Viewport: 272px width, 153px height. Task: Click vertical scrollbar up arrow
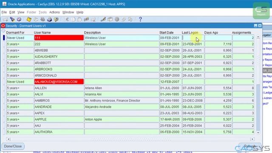point(258,37)
